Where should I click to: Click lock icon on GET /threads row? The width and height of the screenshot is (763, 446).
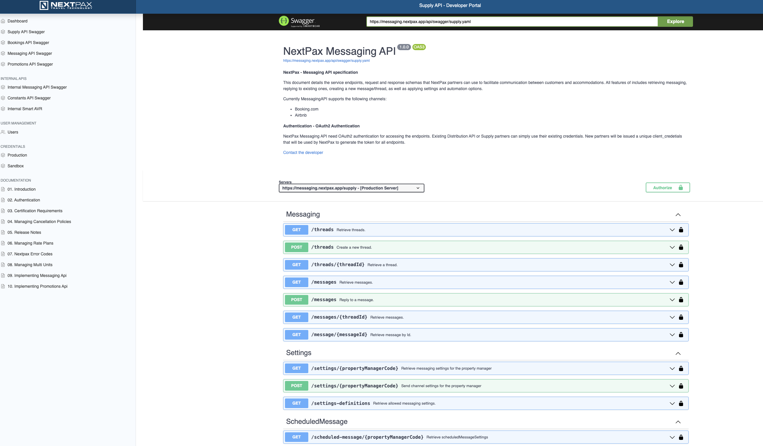pos(681,230)
